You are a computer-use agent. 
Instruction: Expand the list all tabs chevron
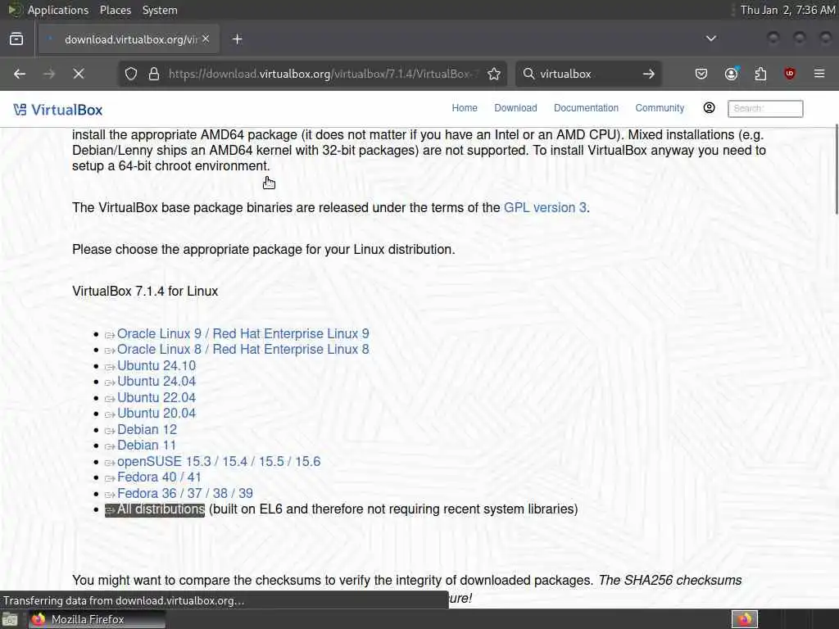pyautogui.click(x=710, y=38)
